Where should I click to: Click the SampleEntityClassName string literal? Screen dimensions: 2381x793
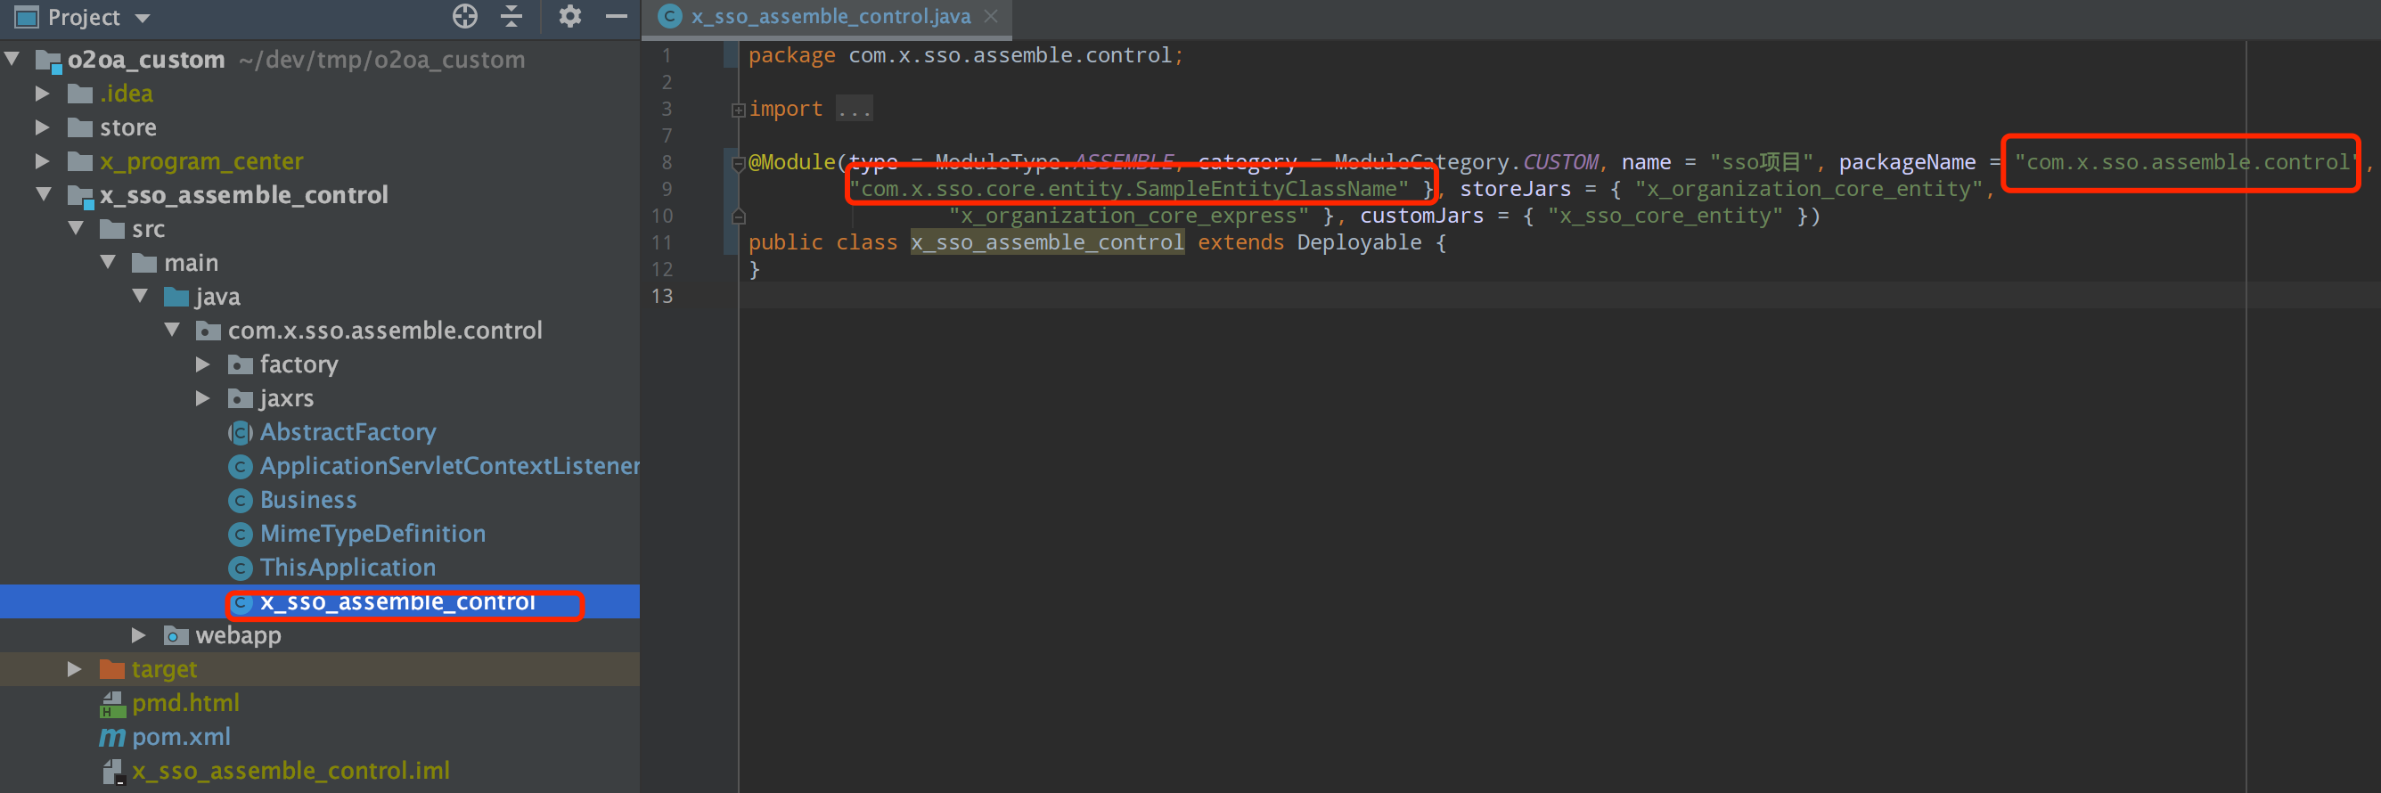coord(1130,190)
